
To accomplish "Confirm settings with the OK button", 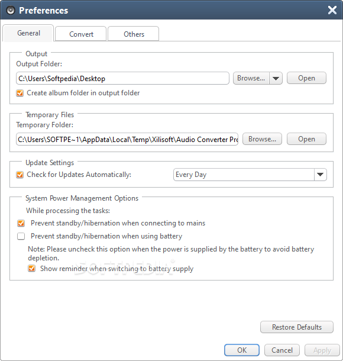I will 242,350.
